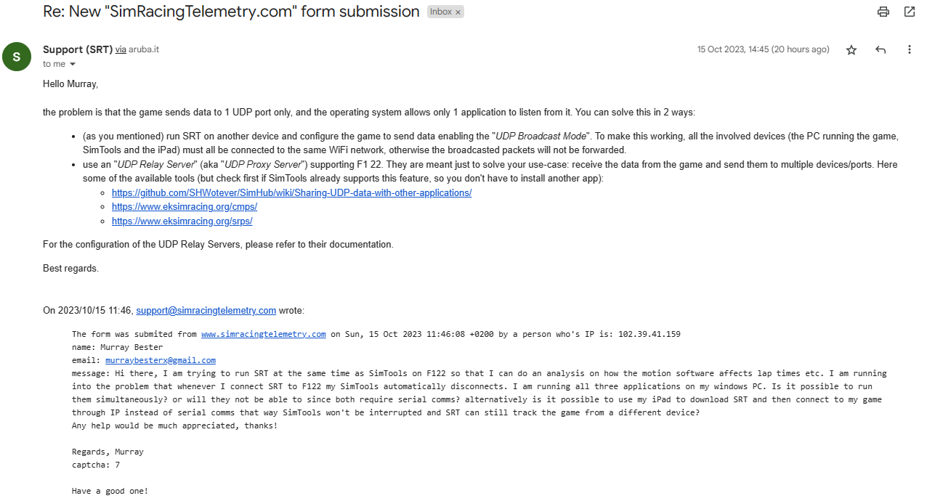
Task: Click the sender name Support (SRT)
Action: [78, 49]
